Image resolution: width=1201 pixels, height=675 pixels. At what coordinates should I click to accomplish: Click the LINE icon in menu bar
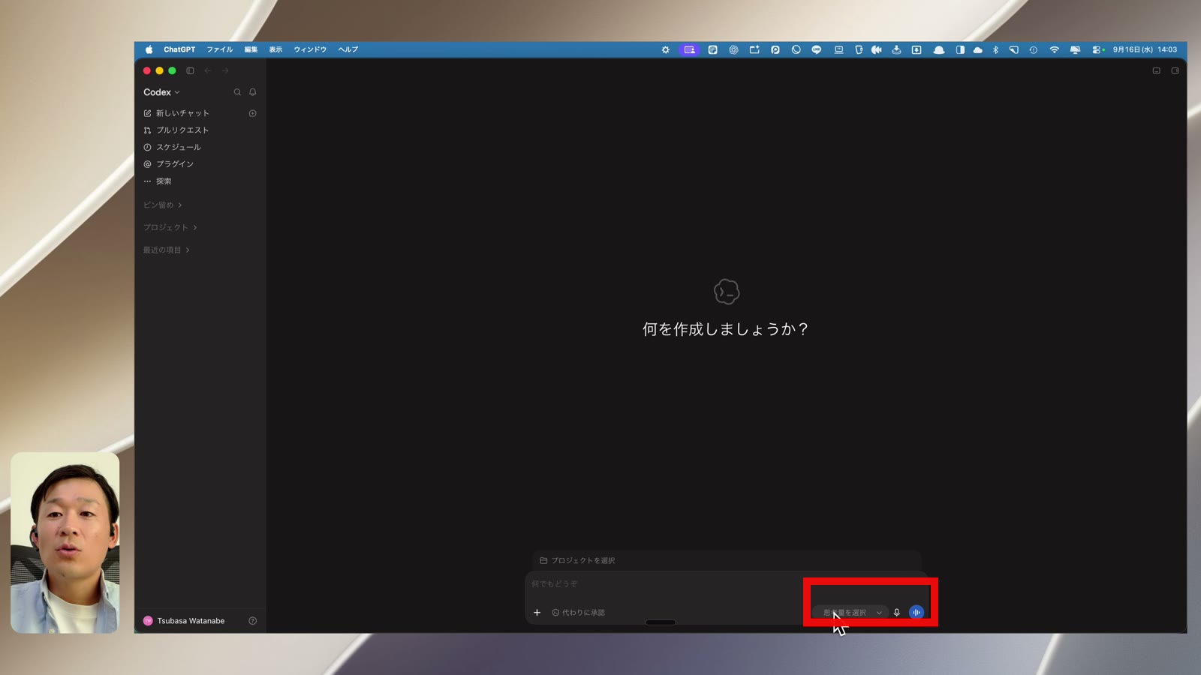[x=817, y=49]
